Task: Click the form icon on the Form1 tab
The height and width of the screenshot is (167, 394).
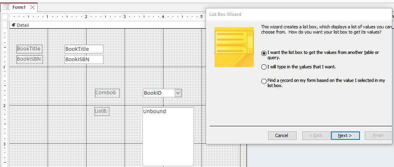Action: [x=6, y=7]
